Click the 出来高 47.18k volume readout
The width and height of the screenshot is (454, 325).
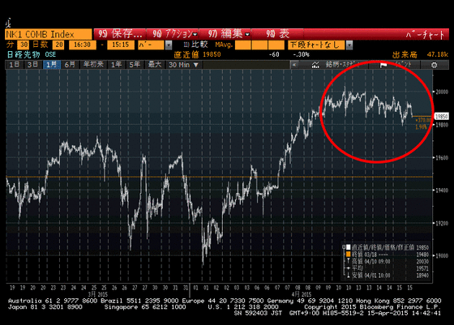420,54
